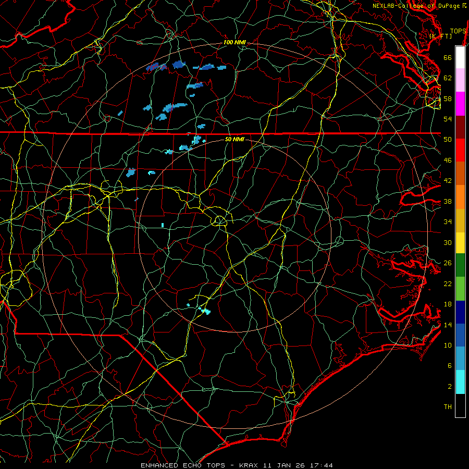The width and height of the screenshot is (469, 469).
Task: Click the "K FT" units label
Action: pyautogui.click(x=440, y=36)
